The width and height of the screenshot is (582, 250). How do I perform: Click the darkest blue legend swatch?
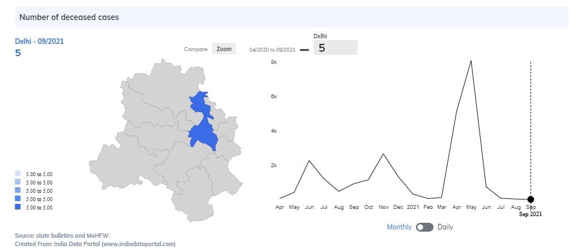18,207
